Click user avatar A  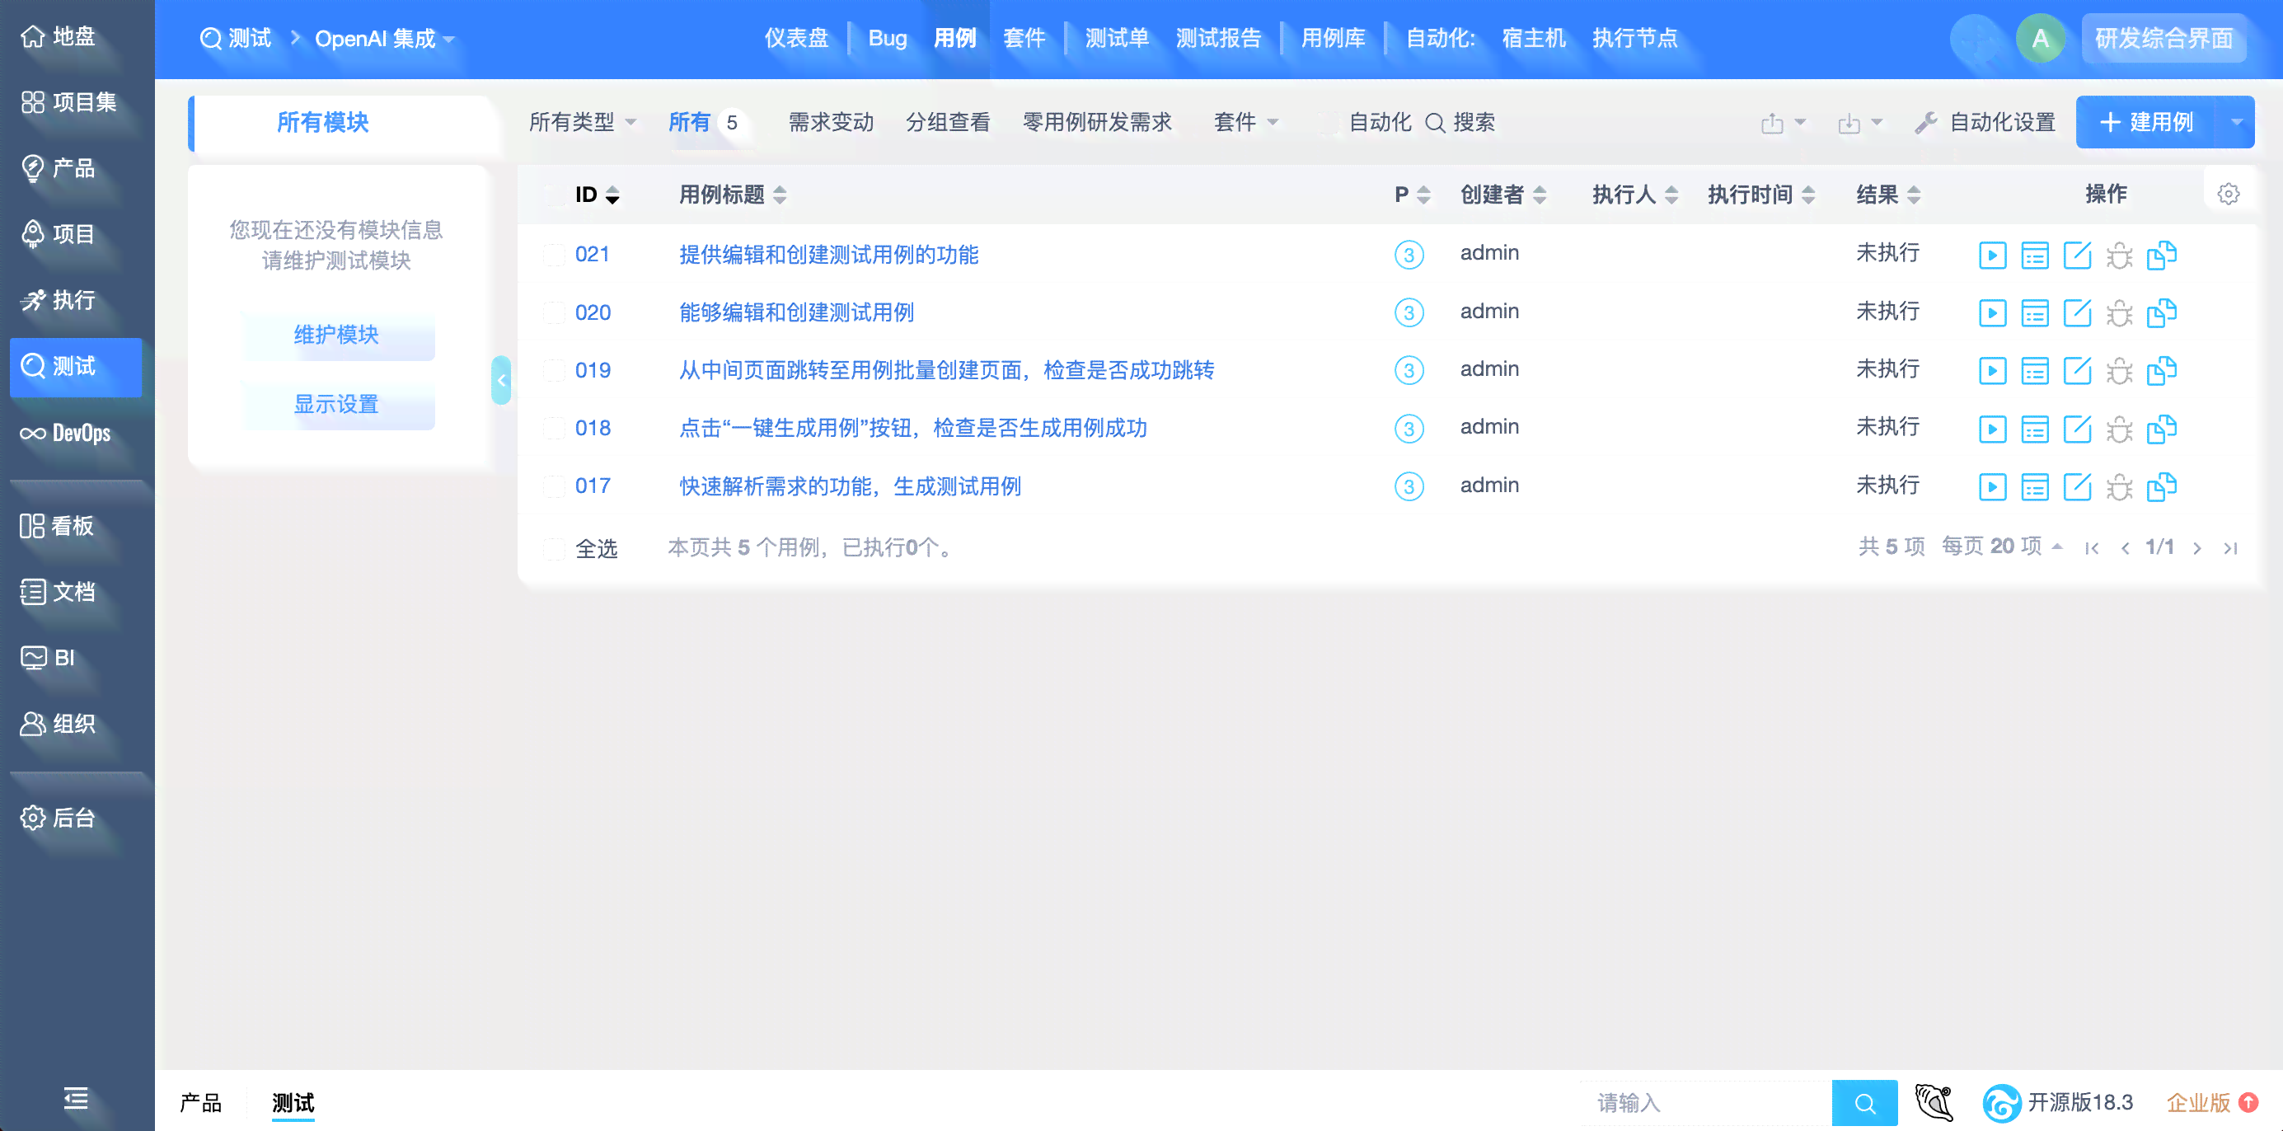(2040, 38)
